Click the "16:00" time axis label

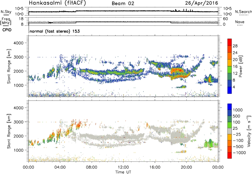(155, 167)
